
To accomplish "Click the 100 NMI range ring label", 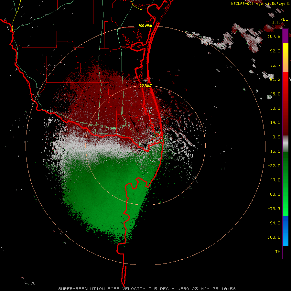I will tap(145, 26).
